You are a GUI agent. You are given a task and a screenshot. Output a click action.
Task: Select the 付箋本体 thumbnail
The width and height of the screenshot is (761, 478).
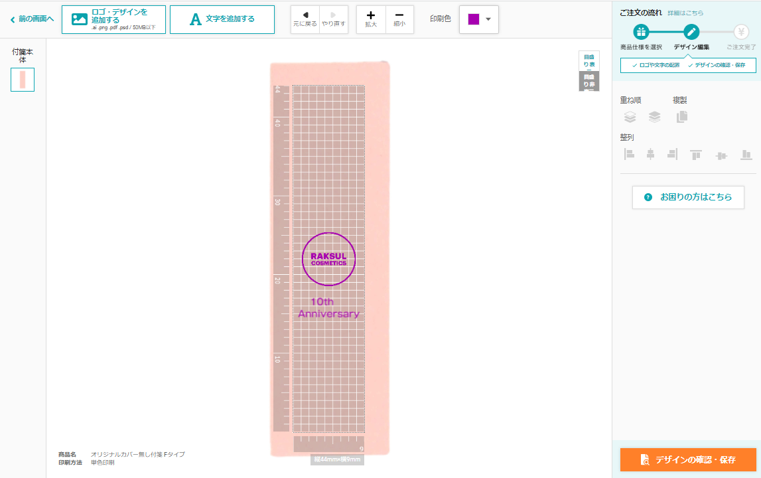[23, 80]
